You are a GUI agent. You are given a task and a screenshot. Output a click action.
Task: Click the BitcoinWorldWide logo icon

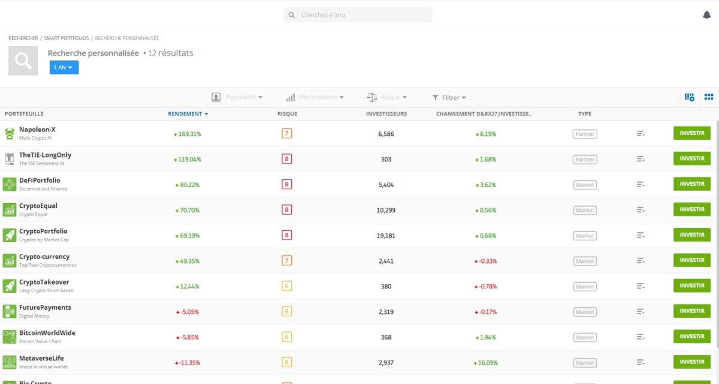pos(10,337)
